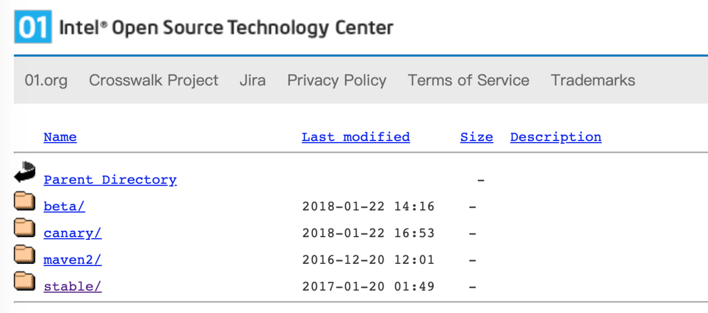This screenshot has width=708, height=313.
Task: Open the Parent Directory link
Action: (110, 180)
